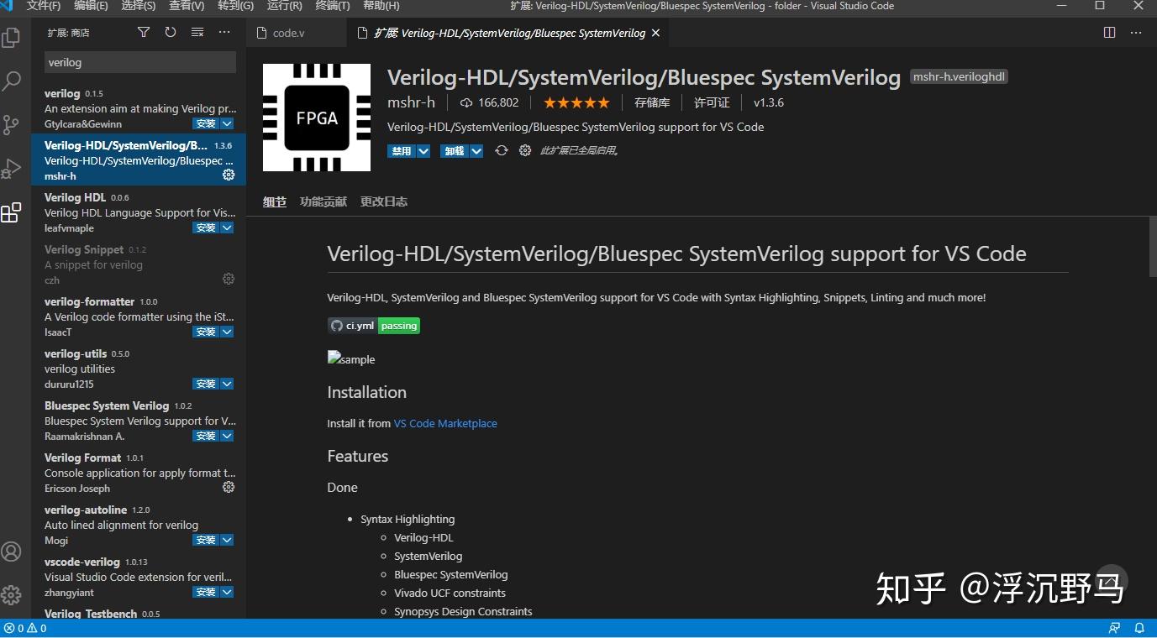Refresh the extensions list
1157x638 pixels.
tap(170, 32)
